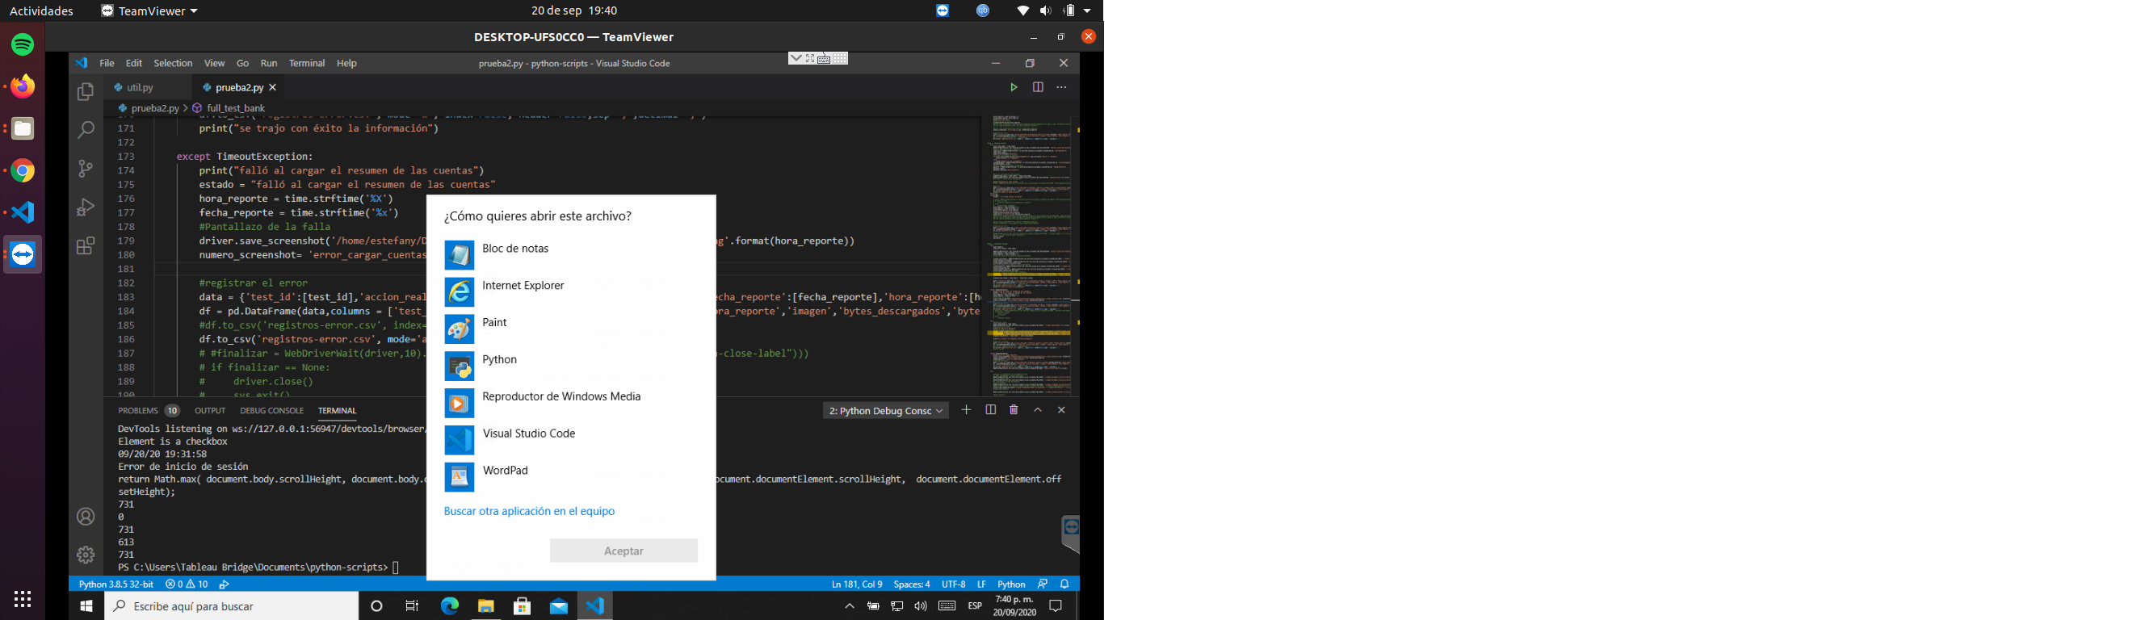2137x620 pixels.
Task: Click the Windows search box Escribe aquí para buscar
Action: tap(232, 607)
